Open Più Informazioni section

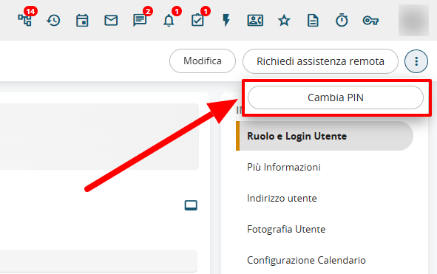[284, 167]
